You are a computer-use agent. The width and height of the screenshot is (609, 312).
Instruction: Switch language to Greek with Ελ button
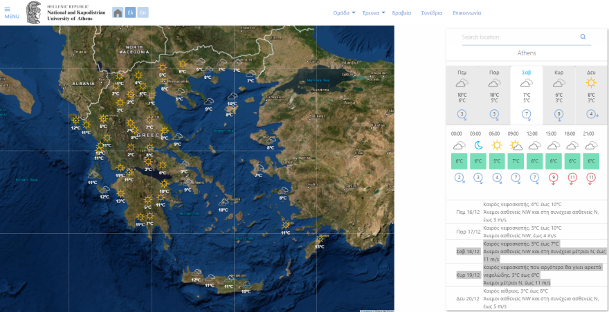131,12
